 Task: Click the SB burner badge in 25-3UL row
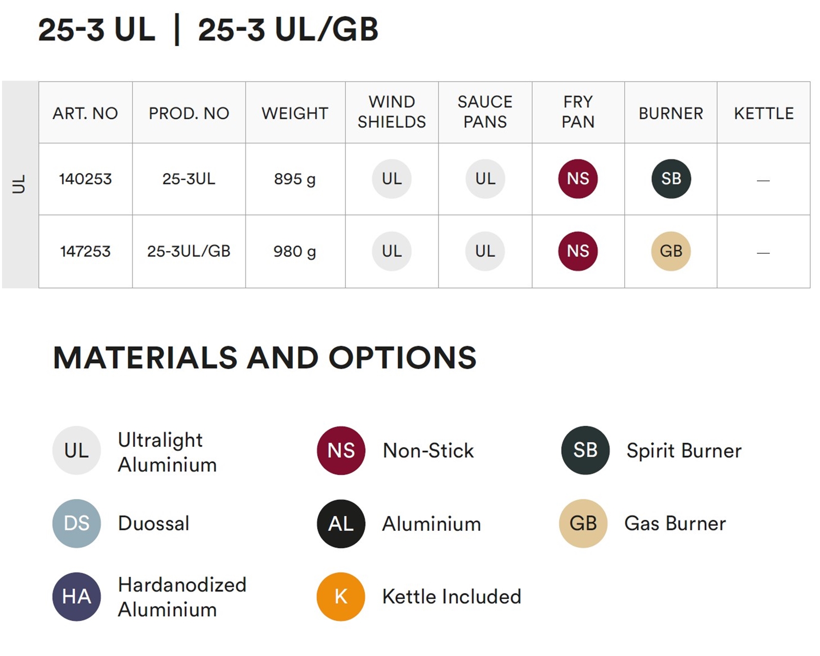pyautogui.click(x=671, y=179)
